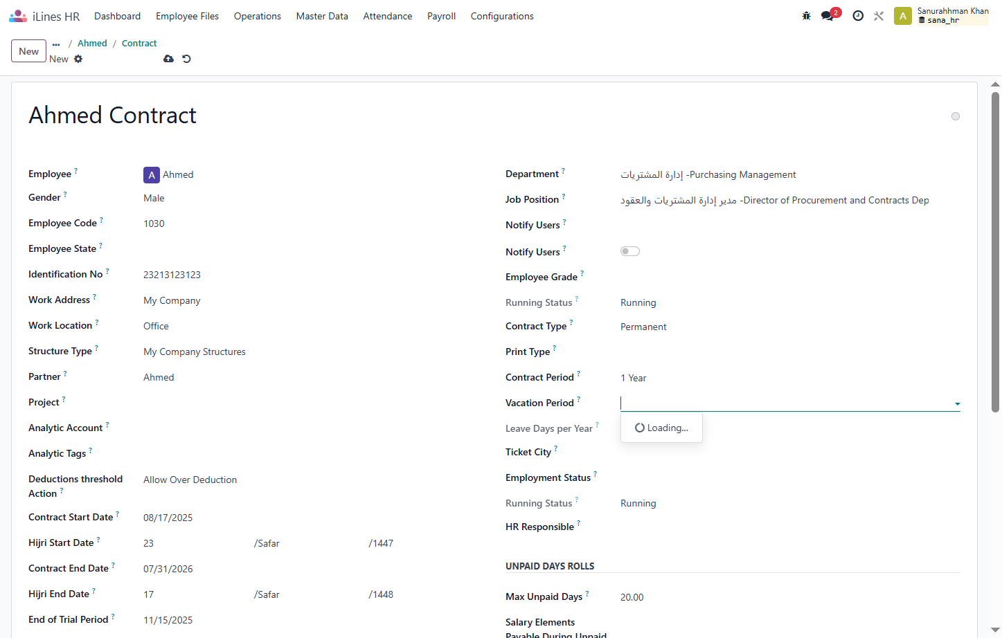Image resolution: width=1002 pixels, height=638 pixels.
Task: Open the Employee Files menu
Action: pyautogui.click(x=187, y=16)
